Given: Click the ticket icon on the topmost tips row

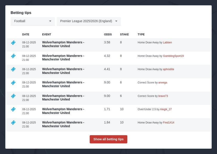Looking at the screenshot, I should coord(13,43).
